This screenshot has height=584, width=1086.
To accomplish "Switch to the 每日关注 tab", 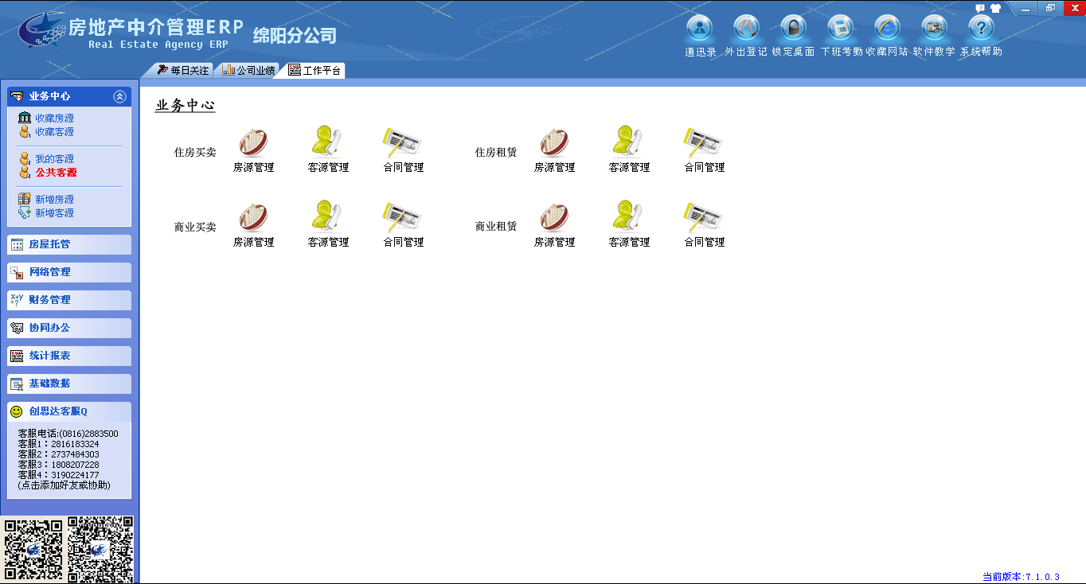I will 183,70.
